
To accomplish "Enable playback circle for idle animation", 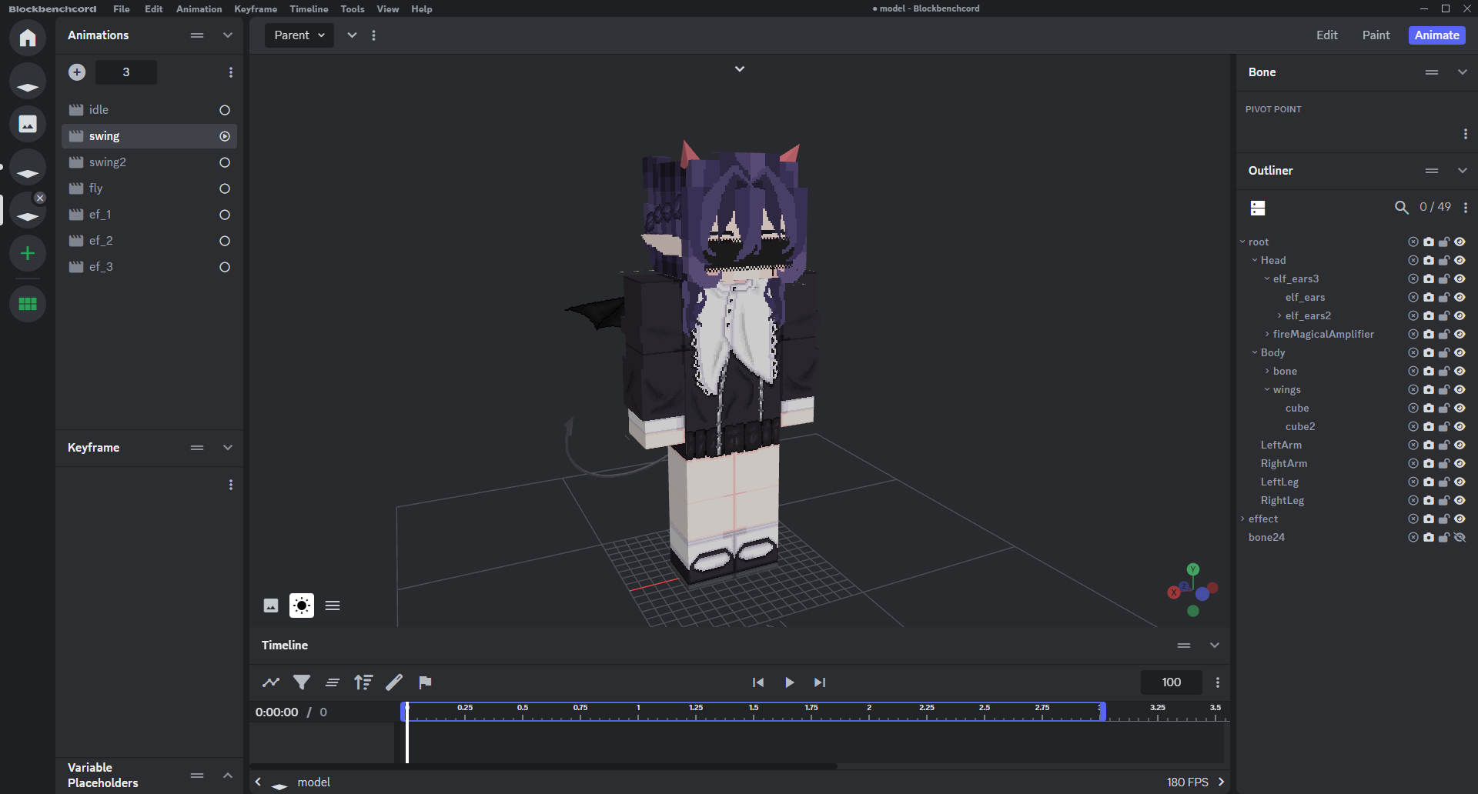I will 225,110.
